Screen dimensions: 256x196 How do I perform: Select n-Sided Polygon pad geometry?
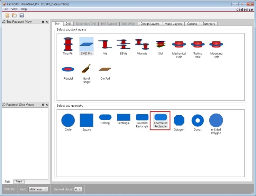tap(216, 124)
